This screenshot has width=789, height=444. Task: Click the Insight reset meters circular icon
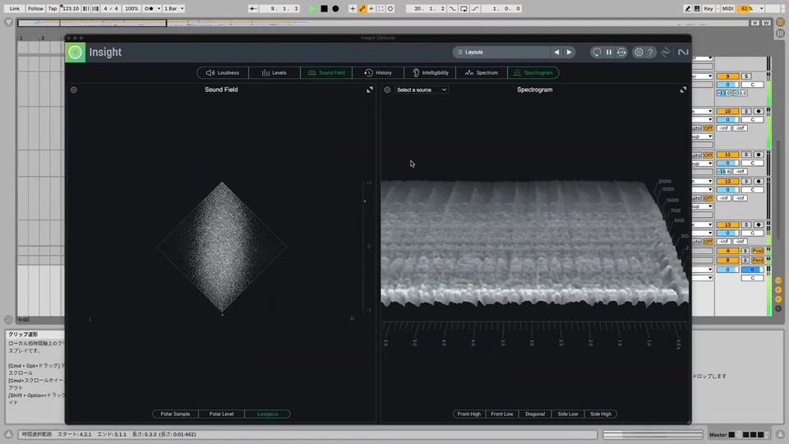point(597,52)
